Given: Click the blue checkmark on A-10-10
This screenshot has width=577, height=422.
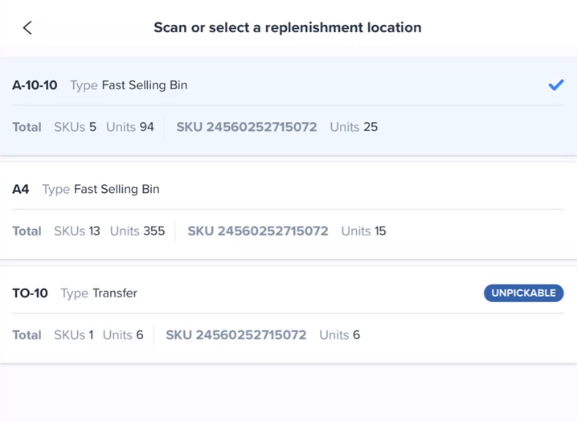Looking at the screenshot, I should coord(555,85).
